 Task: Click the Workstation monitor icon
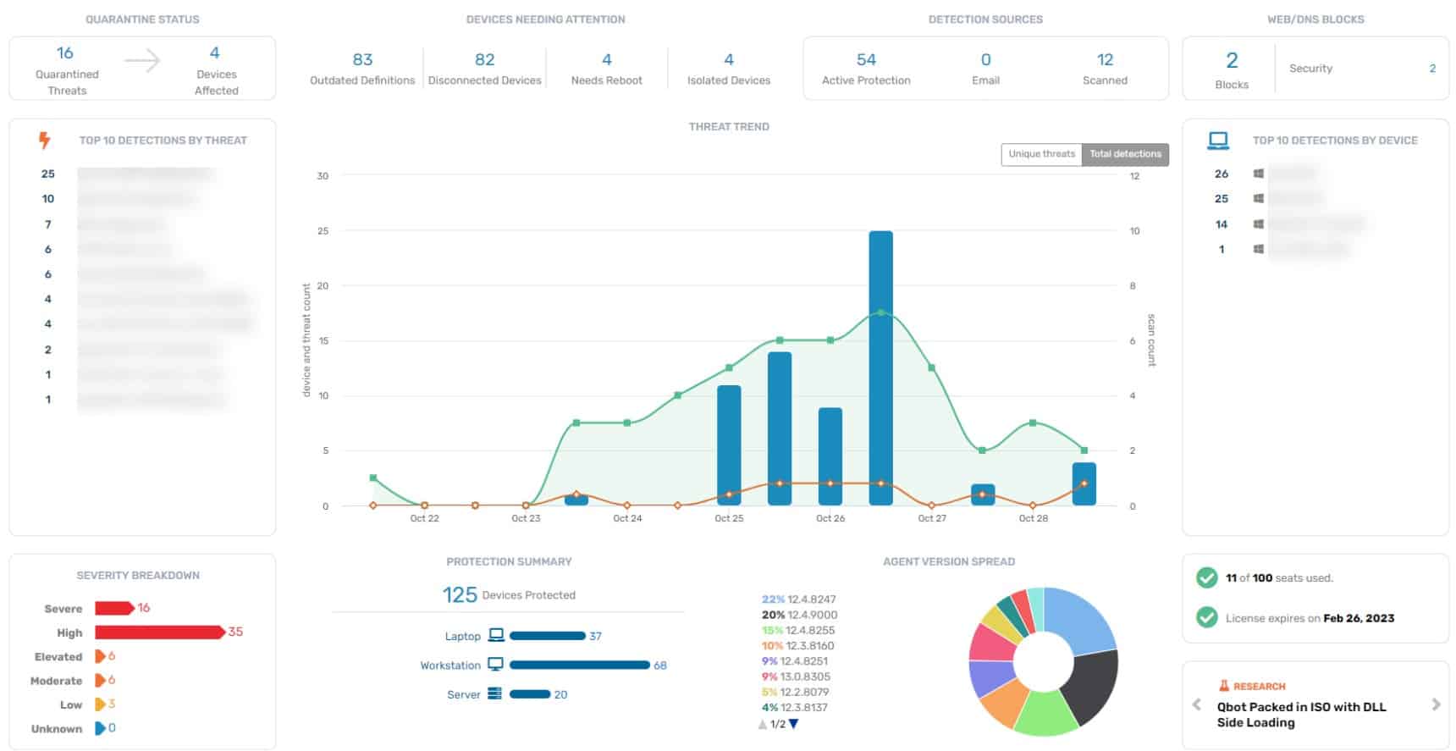click(496, 665)
